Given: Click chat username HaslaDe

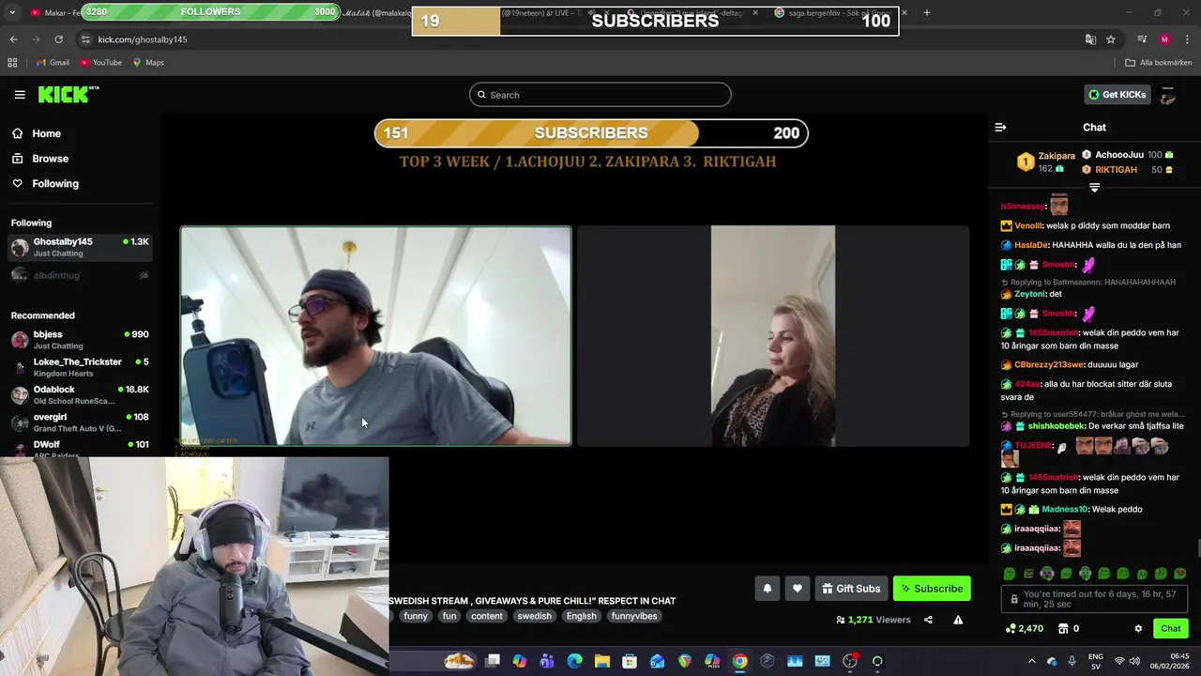Looking at the screenshot, I should (x=1031, y=245).
